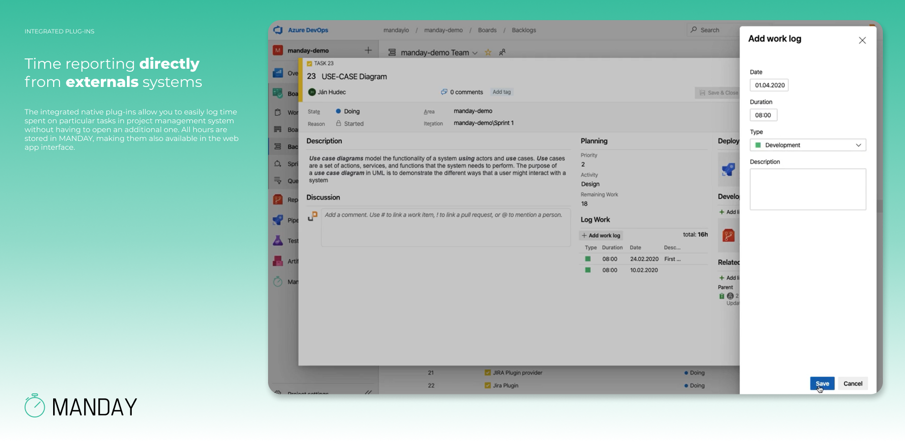The height and width of the screenshot is (442, 905).
Task: Click the plus icon next to manday-demo
Action: [368, 50]
